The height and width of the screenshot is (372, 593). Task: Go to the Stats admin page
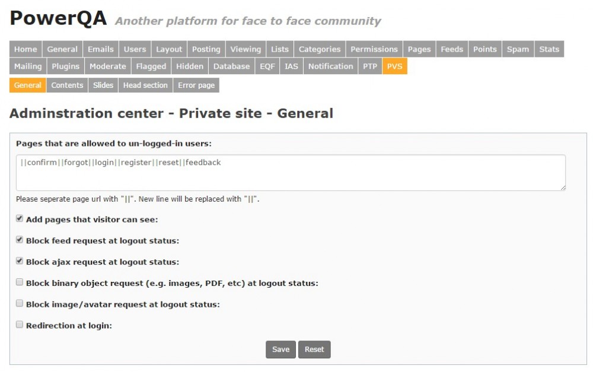[549, 49]
